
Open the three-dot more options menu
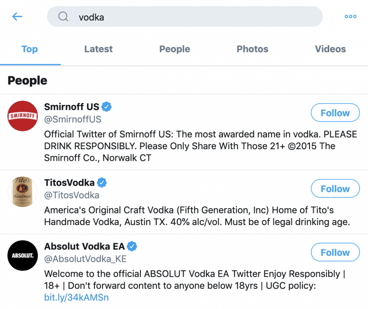coord(350,16)
